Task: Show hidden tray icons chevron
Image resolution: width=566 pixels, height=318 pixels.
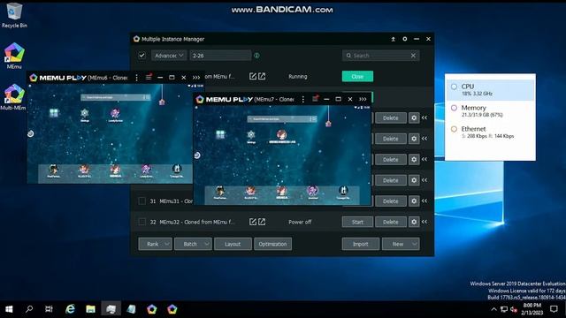Action: coord(493,309)
